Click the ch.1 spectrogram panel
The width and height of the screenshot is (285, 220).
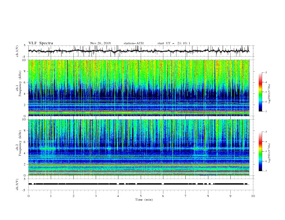[139, 88]
